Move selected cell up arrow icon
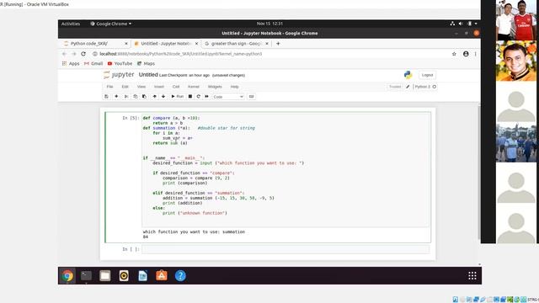539x303 pixels. 154,97
